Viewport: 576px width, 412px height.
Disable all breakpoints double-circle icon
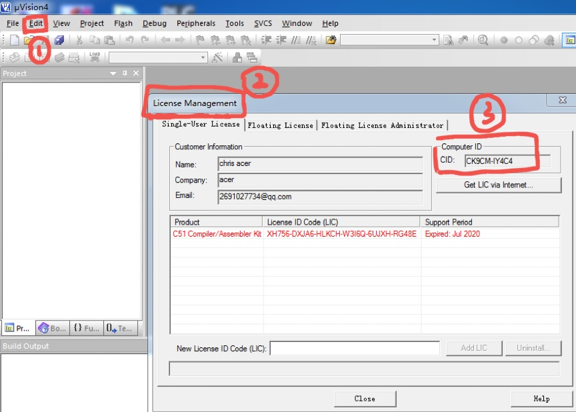coord(534,40)
